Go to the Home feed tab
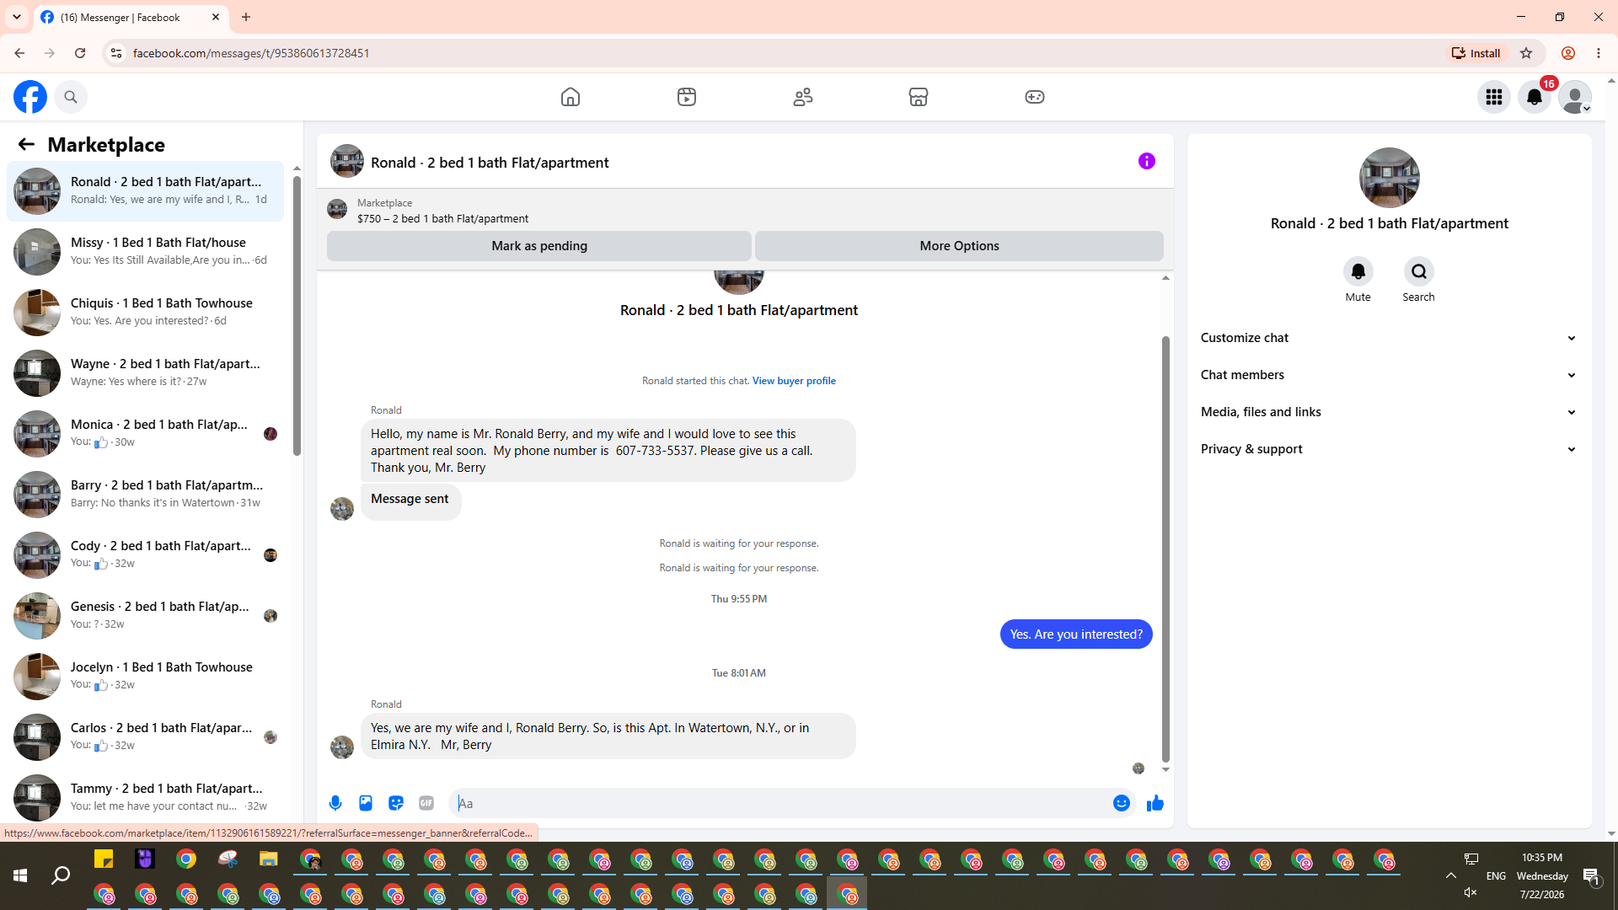The height and width of the screenshot is (910, 1618). coord(571,97)
